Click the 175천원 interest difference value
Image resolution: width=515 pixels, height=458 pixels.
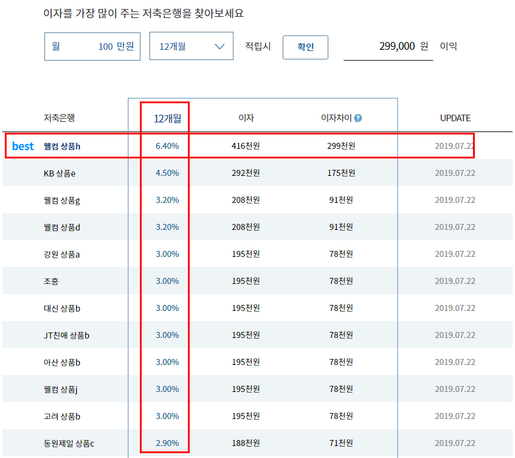[341, 173]
